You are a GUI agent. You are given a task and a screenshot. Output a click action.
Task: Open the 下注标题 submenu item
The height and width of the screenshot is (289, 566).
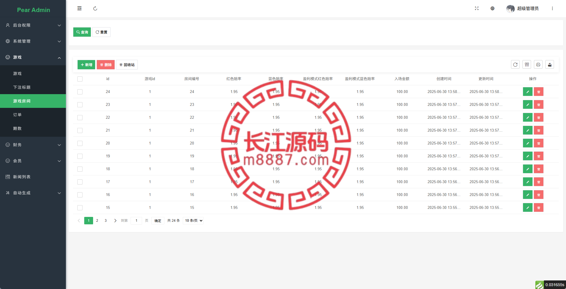click(33, 87)
